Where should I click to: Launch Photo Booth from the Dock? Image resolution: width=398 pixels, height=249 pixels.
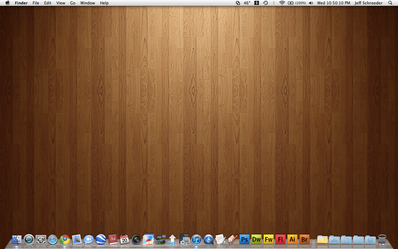[x=136, y=239]
